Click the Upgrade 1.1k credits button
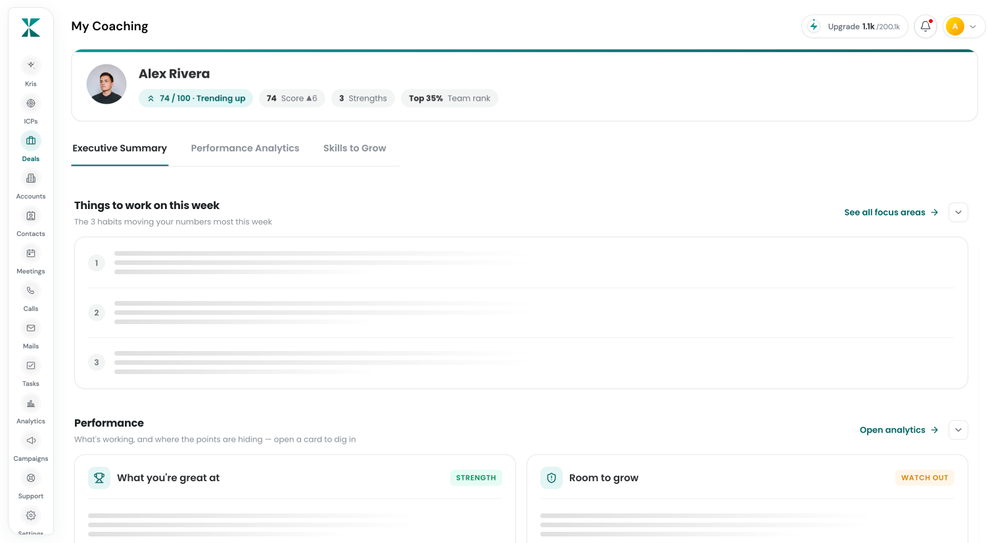988x543 pixels. click(x=855, y=26)
